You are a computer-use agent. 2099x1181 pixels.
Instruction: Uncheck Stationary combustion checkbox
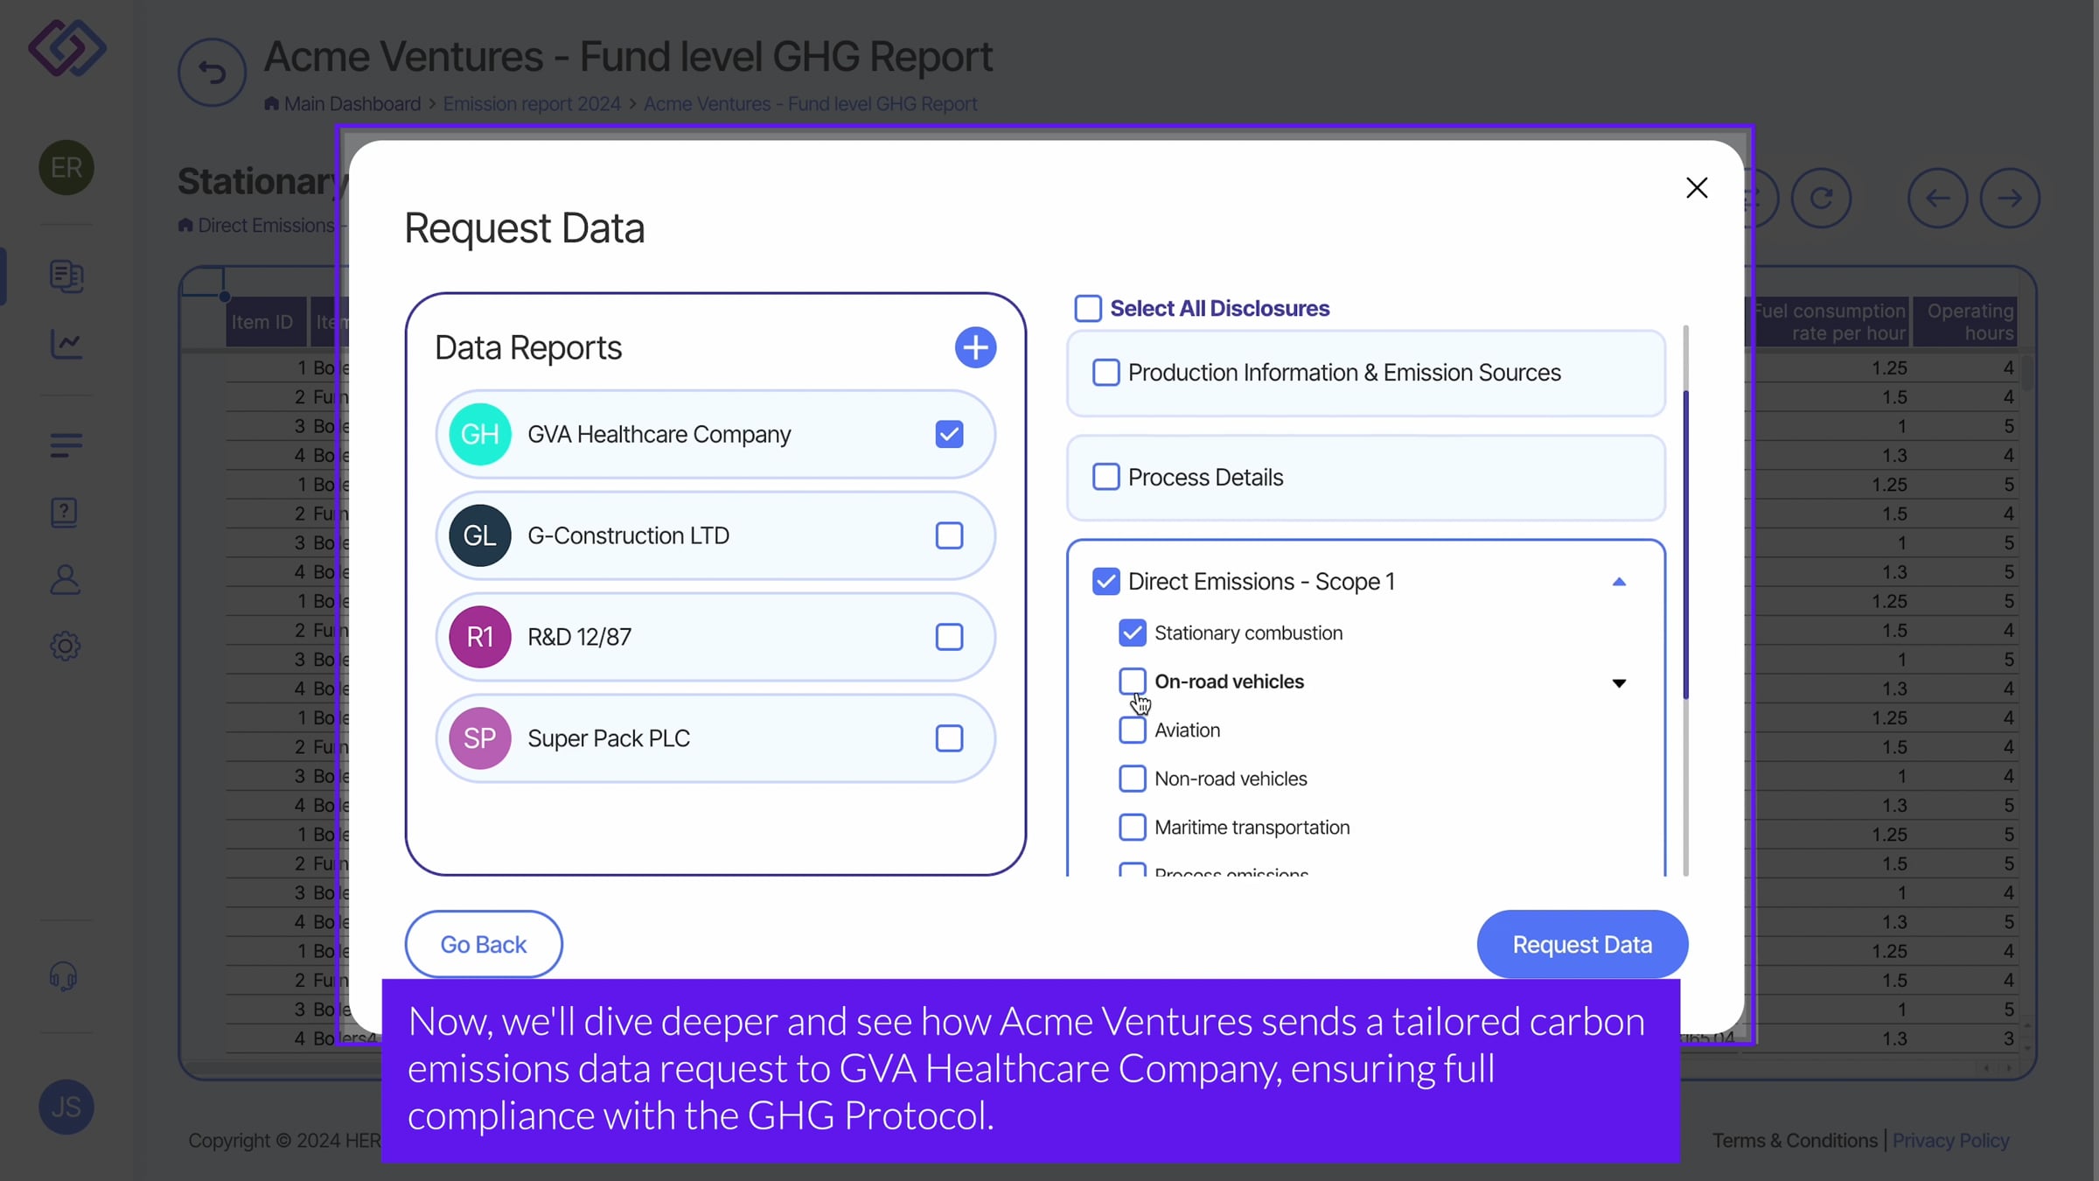1133,632
